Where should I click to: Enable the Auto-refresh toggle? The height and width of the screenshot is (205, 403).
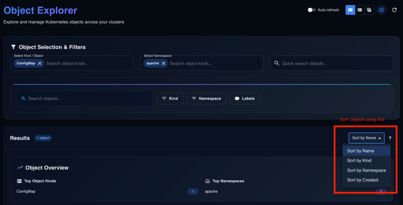pyautogui.click(x=312, y=10)
